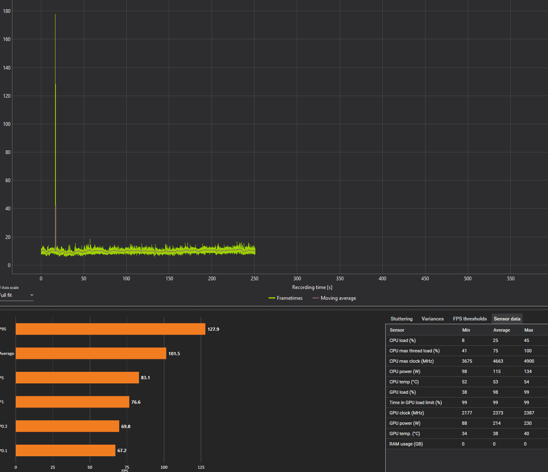Click the 4900 CPU max clock value
The width and height of the screenshot is (548, 472).
(x=529, y=361)
